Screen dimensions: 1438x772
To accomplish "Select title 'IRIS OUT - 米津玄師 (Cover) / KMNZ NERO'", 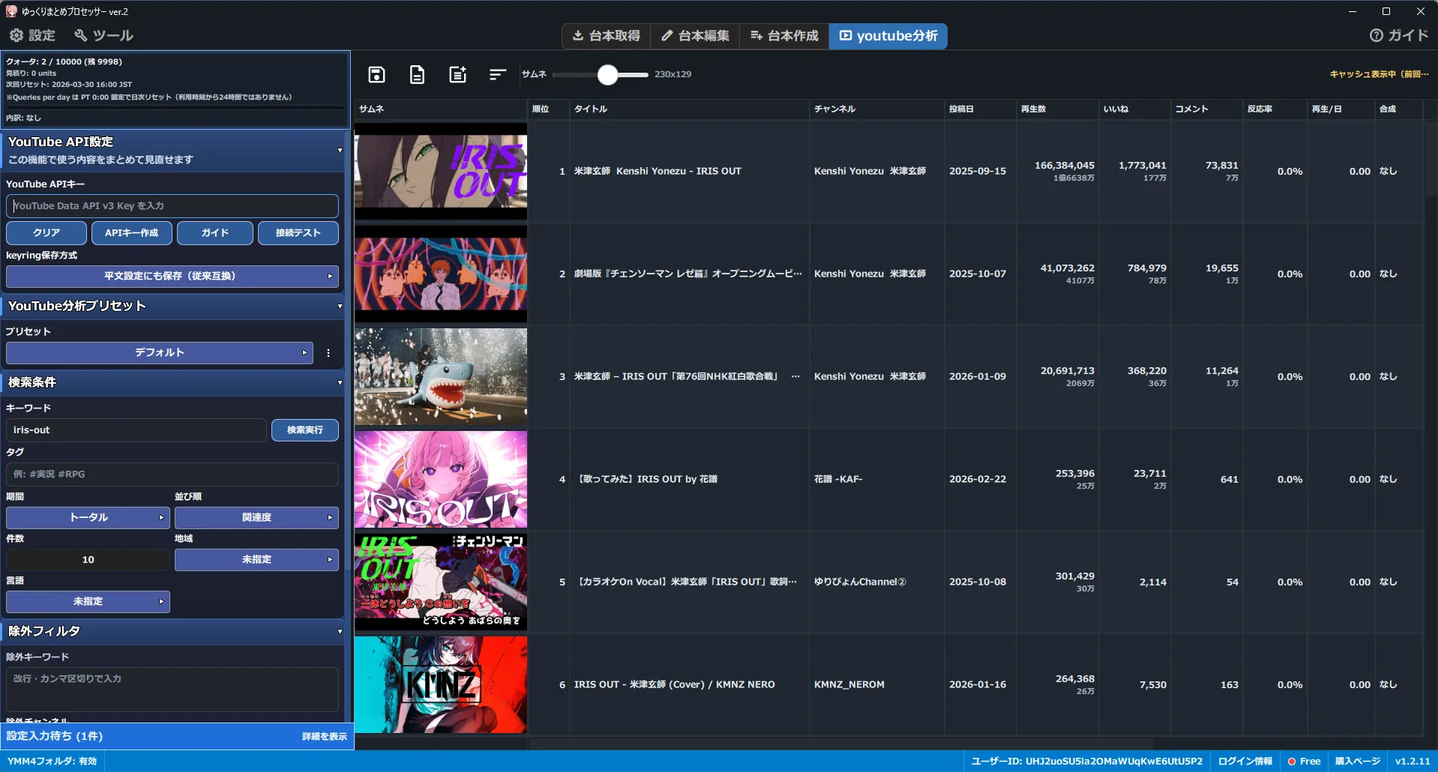I will pyautogui.click(x=675, y=685).
